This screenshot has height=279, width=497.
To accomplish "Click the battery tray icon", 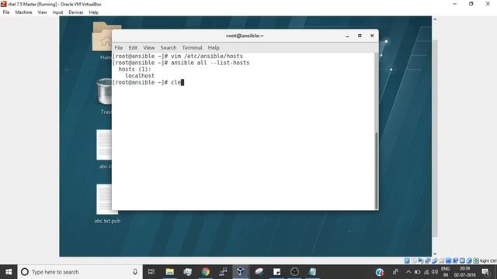I will pos(418,272).
